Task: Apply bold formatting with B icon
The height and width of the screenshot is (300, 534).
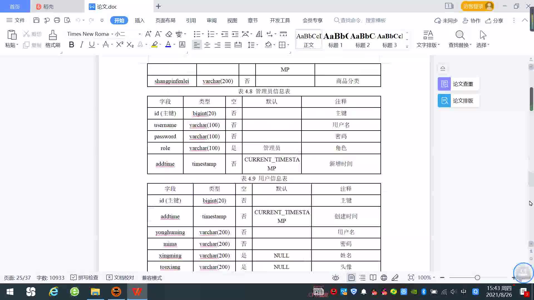Action: [x=71, y=45]
